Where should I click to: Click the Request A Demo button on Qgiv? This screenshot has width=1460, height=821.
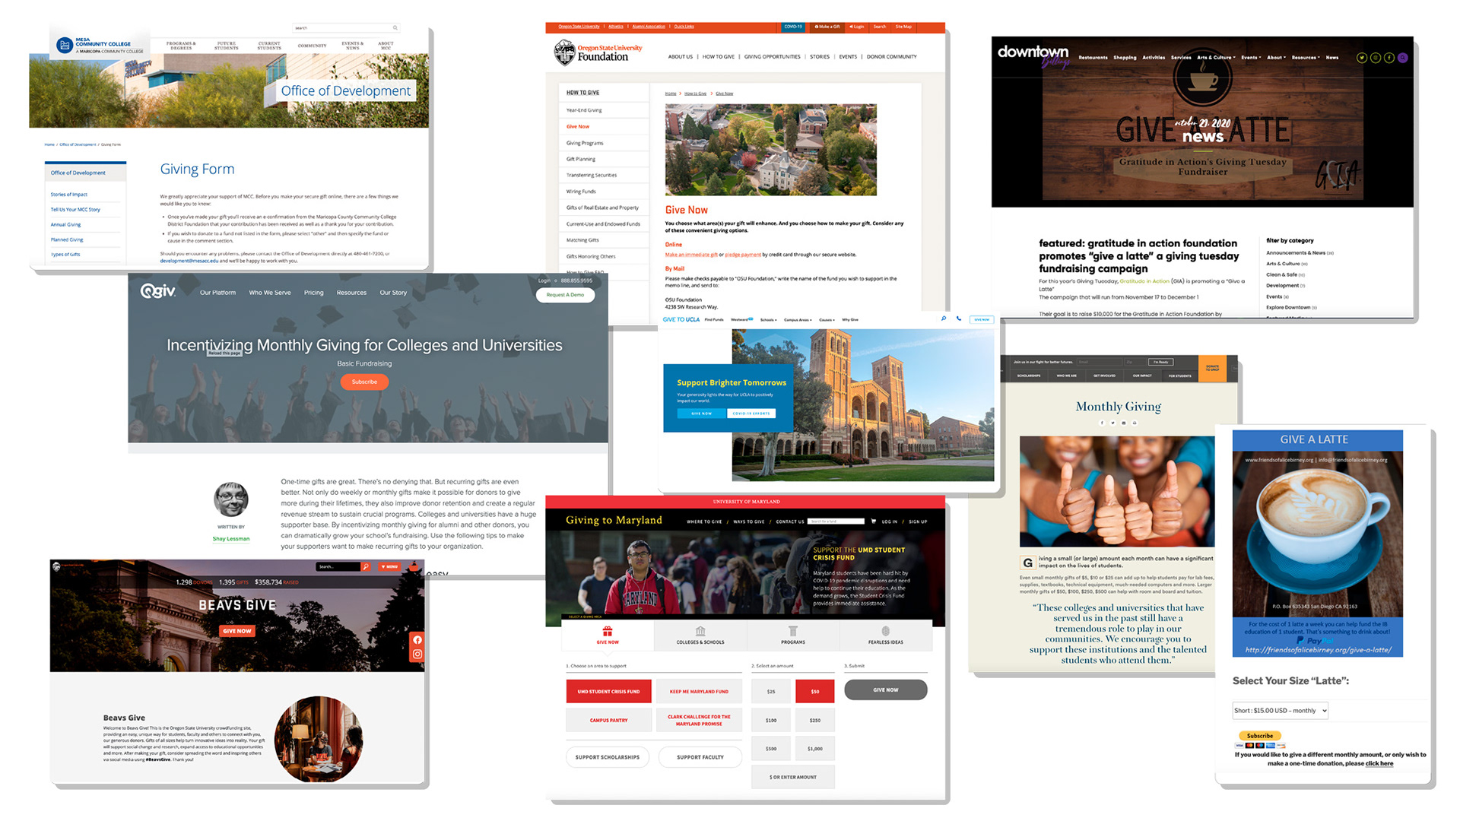[x=565, y=295]
